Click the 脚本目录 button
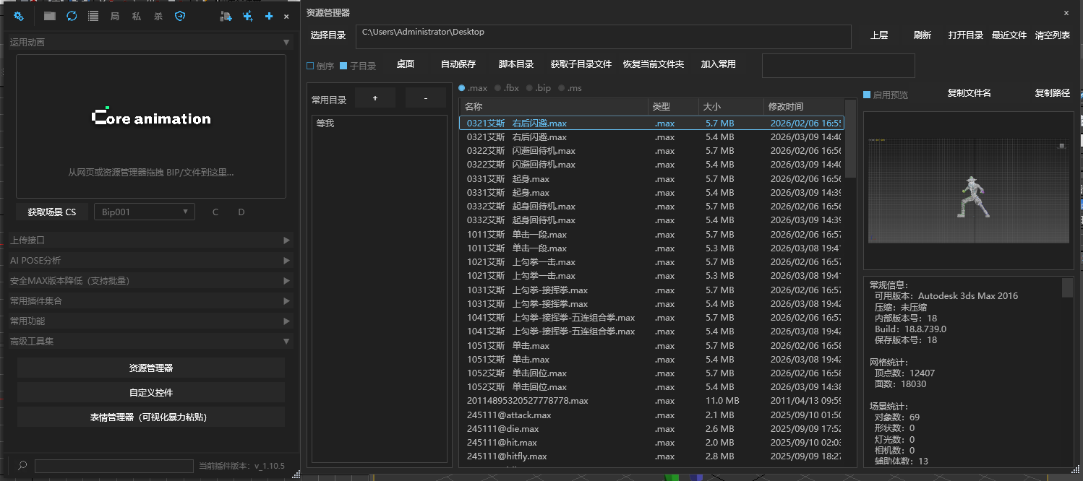 coord(516,64)
